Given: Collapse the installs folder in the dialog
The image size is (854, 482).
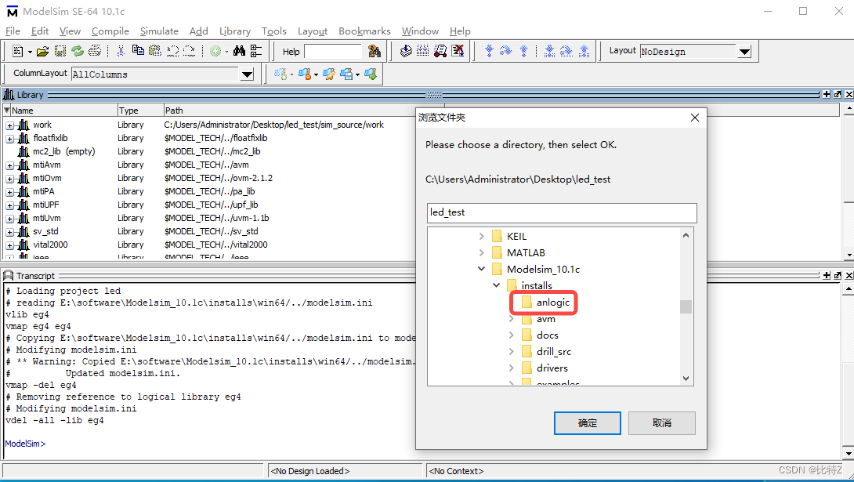Looking at the screenshot, I should [495, 285].
